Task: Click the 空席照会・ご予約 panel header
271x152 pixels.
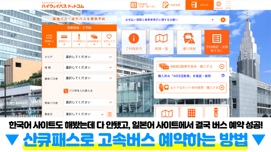Action: pyautogui.click(x=79, y=27)
